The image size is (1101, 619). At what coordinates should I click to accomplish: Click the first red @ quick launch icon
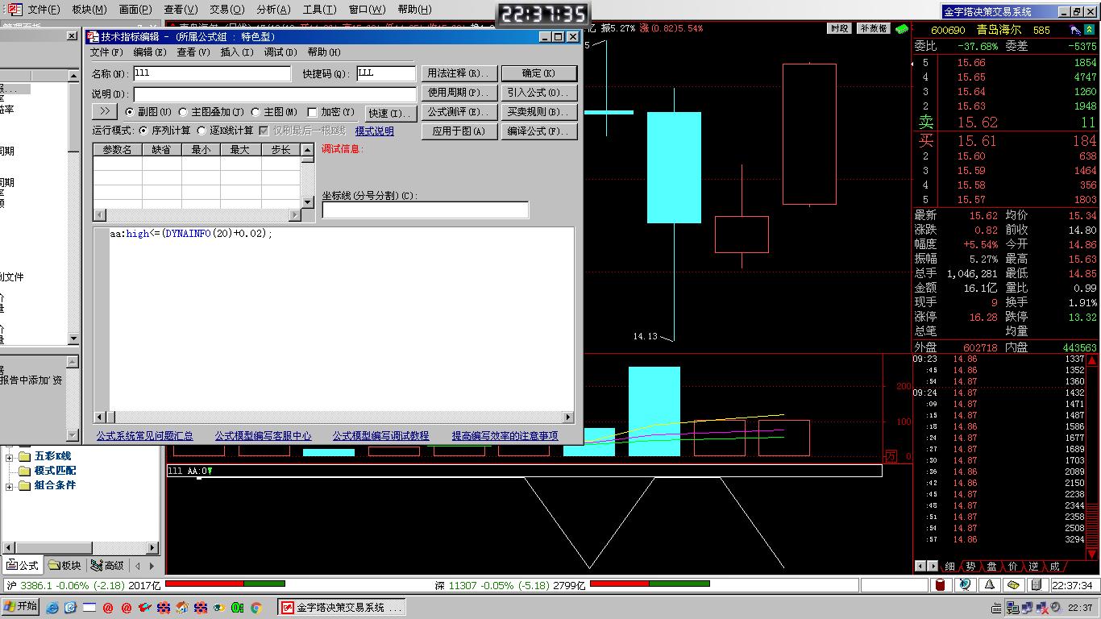108,608
